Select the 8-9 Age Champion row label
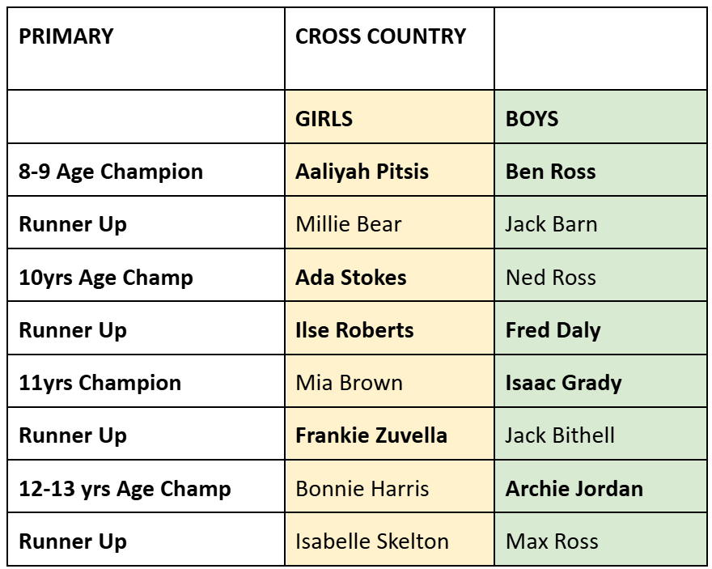This screenshot has width=712, height=569. coord(146,170)
